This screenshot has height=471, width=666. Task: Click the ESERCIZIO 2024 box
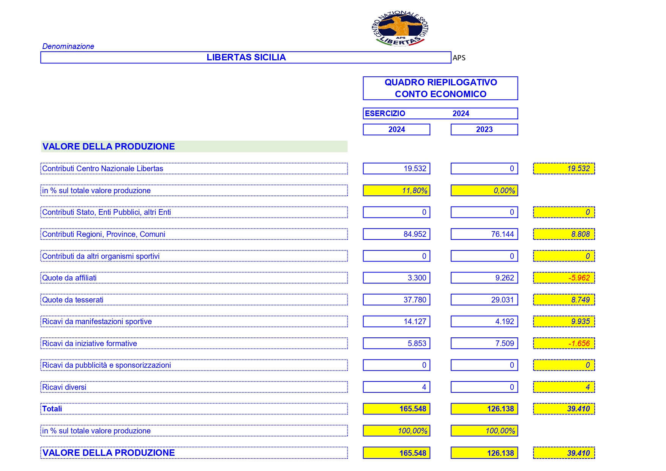[440, 113]
